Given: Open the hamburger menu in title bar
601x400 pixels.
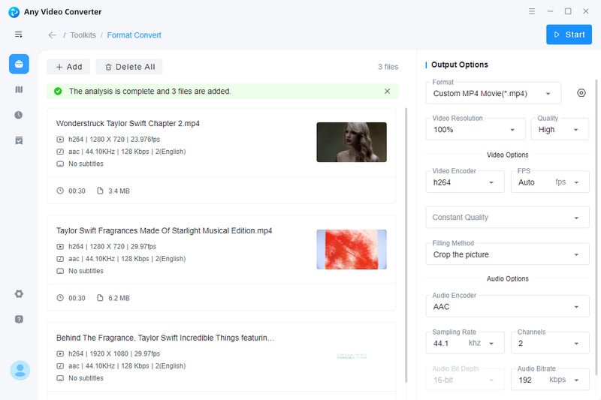Looking at the screenshot, I should coord(532,11).
